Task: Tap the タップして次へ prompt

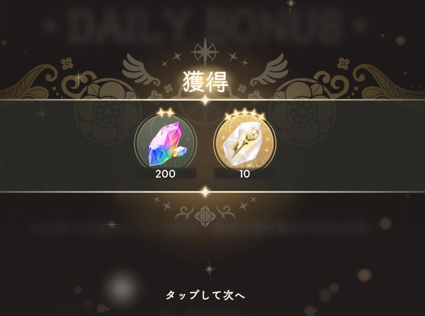Action: click(x=205, y=295)
